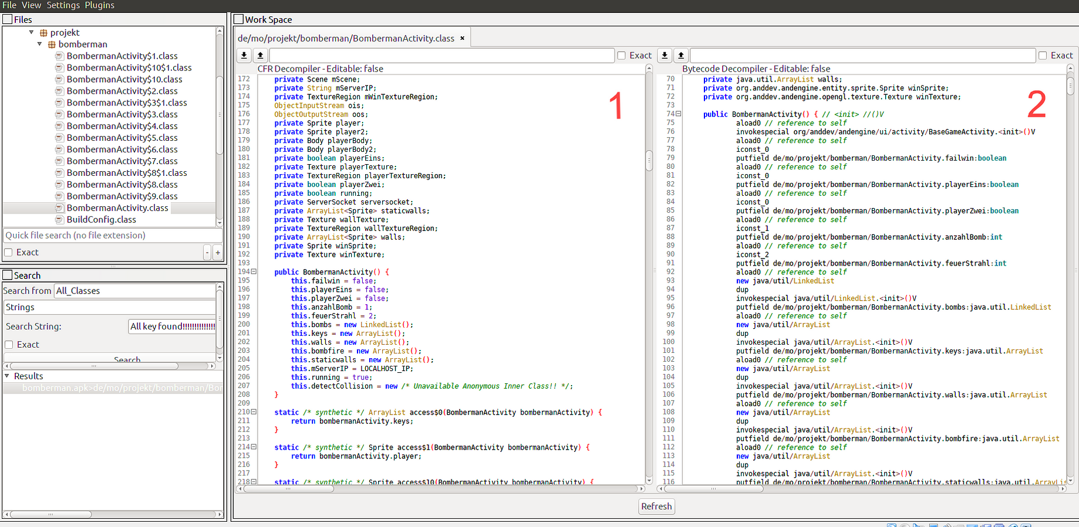Click the plus button beside quick file search
This screenshot has width=1079, height=527.
218,253
